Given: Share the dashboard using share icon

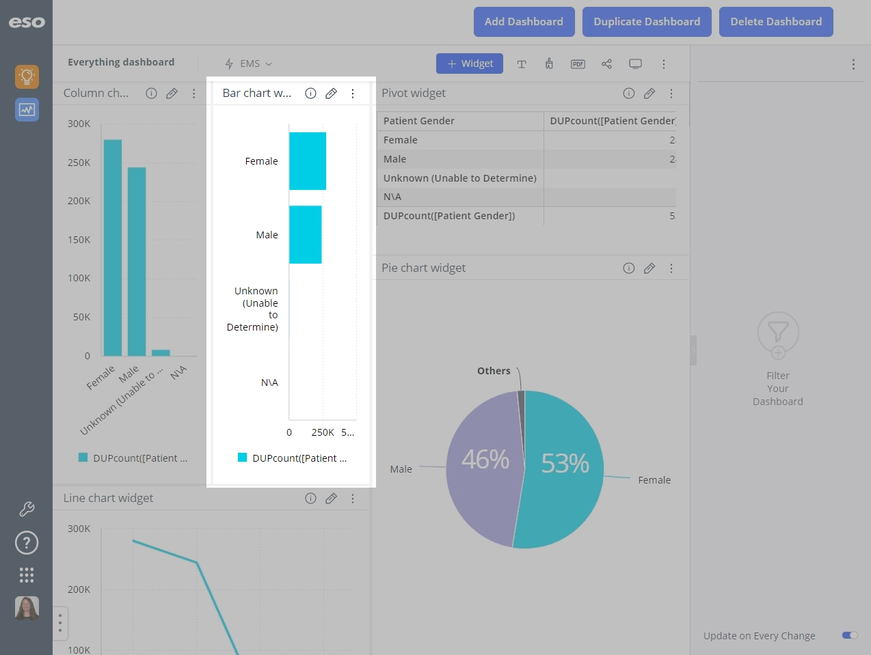Looking at the screenshot, I should [606, 64].
